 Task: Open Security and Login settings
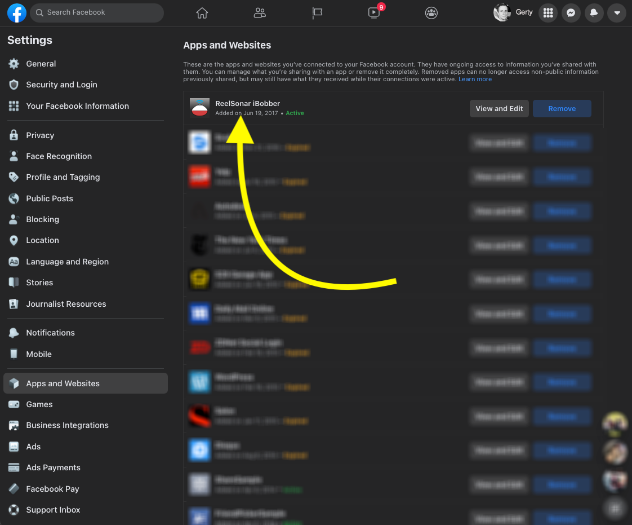86,85
